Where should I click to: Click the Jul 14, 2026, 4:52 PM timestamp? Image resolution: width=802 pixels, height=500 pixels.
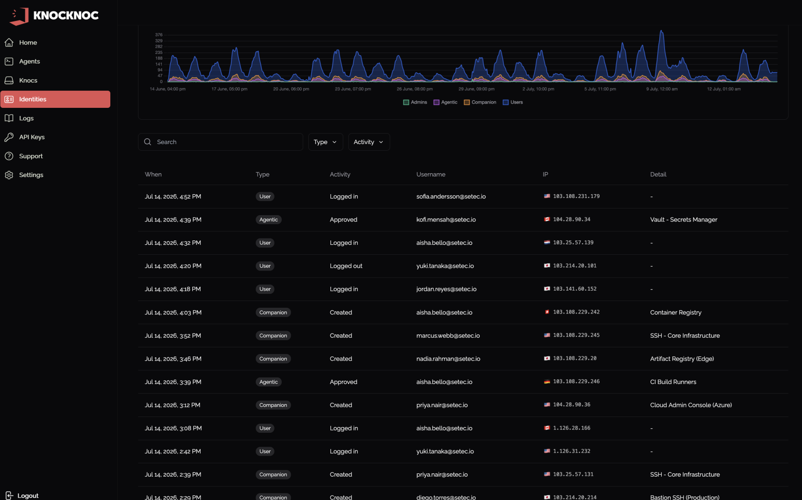coord(173,197)
